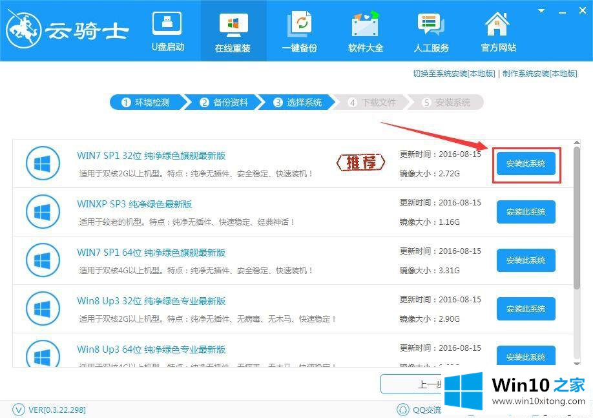Select title Win8 Up3 32位 纯净绿色专业最新版

coord(151,300)
